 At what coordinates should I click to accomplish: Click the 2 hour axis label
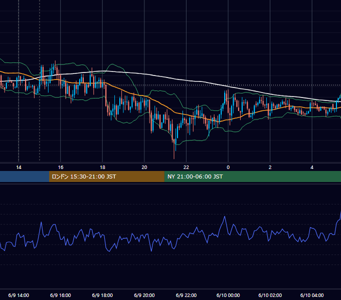coord(270,167)
